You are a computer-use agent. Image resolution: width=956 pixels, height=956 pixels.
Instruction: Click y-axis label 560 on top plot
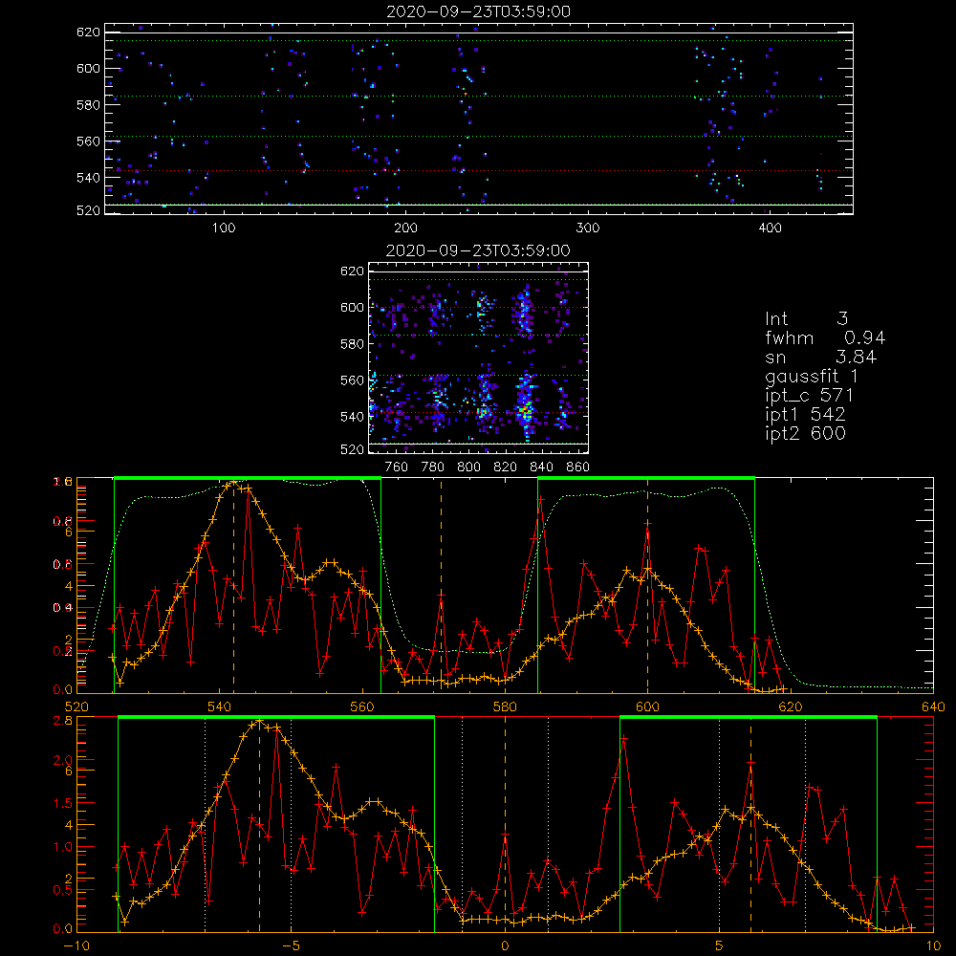click(x=88, y=141)
